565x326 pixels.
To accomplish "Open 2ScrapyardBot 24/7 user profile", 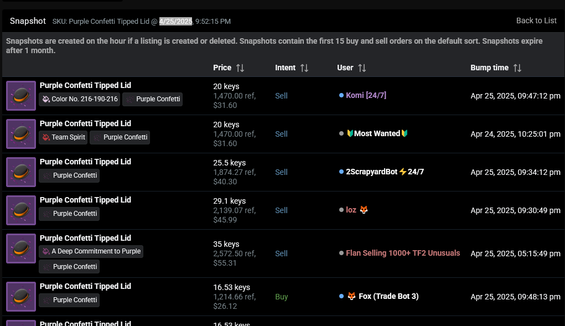I will click(x=385, y=172).
